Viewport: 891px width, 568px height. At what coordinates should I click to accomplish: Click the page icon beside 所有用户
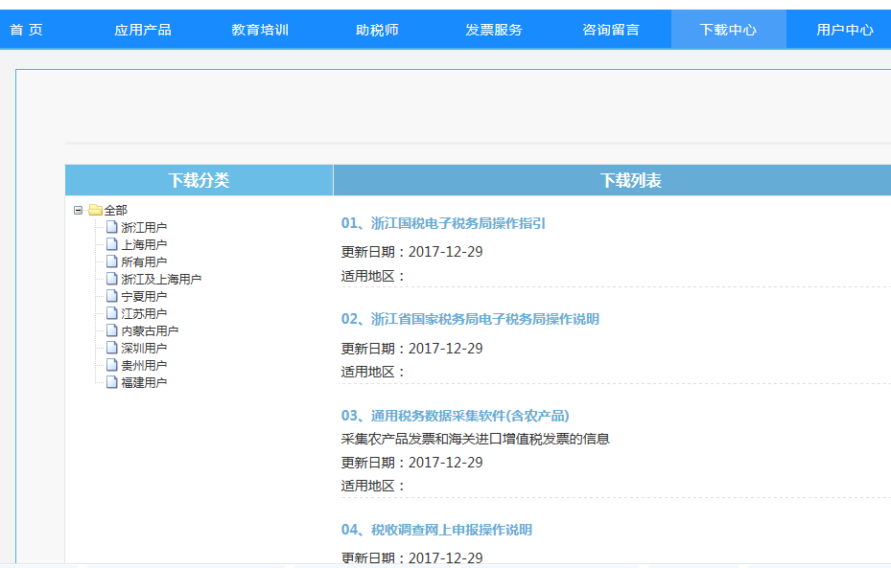[112, 261]
